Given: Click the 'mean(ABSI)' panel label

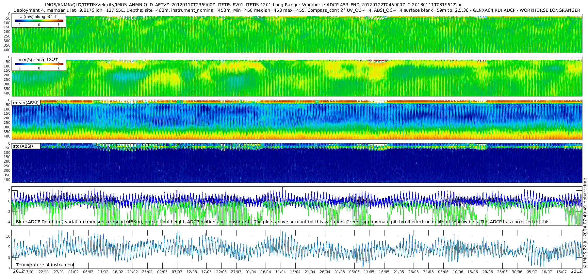Looking at the screenshot, I should tap(26, 103).
